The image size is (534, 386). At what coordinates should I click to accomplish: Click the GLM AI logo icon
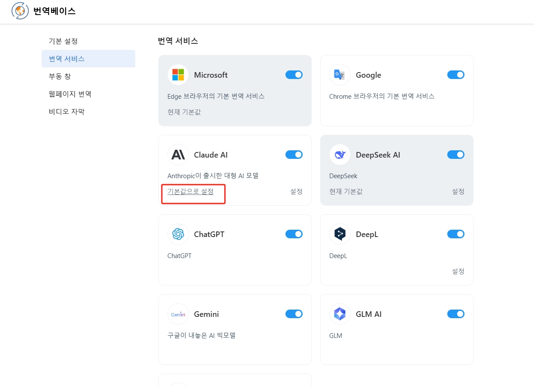[340, 314]
